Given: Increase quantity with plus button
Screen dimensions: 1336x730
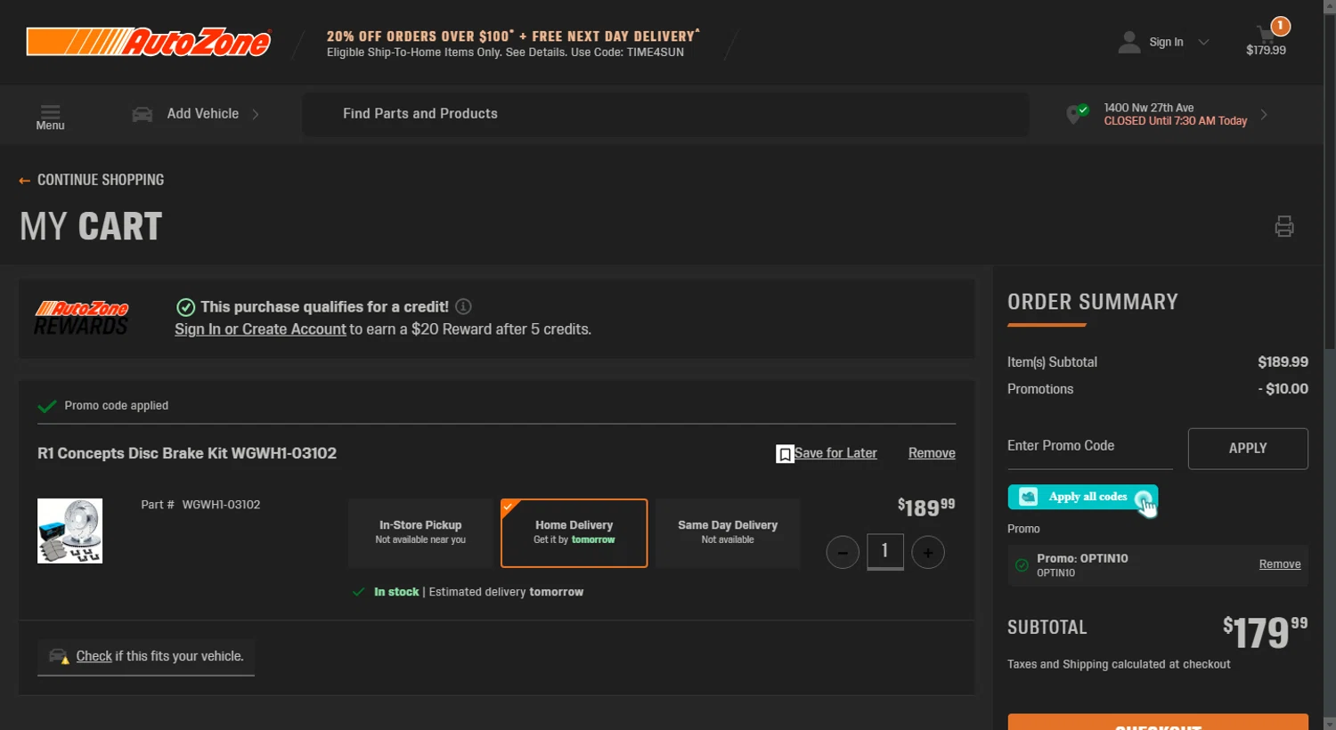Looking at the screenshot, I should [928, 553].
